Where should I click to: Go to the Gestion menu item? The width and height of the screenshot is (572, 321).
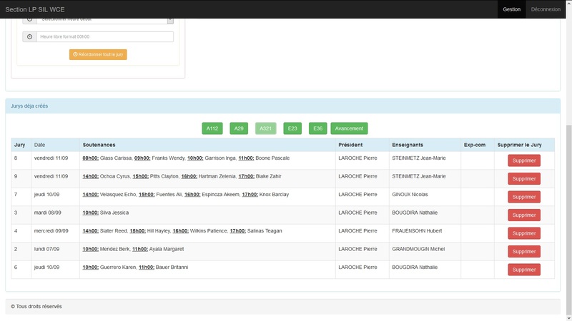pos(511,9)
